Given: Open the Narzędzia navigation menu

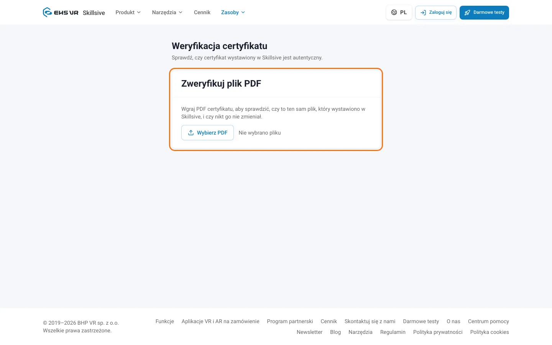Looking at the screenshot, I should [167, 12].
